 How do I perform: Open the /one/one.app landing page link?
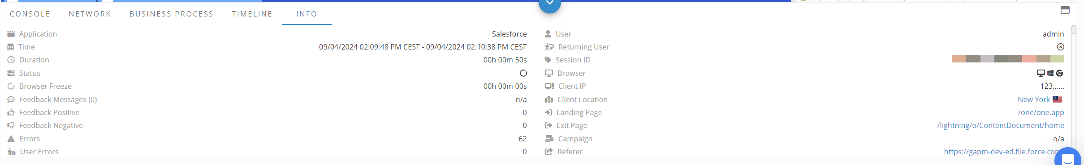1041,112
